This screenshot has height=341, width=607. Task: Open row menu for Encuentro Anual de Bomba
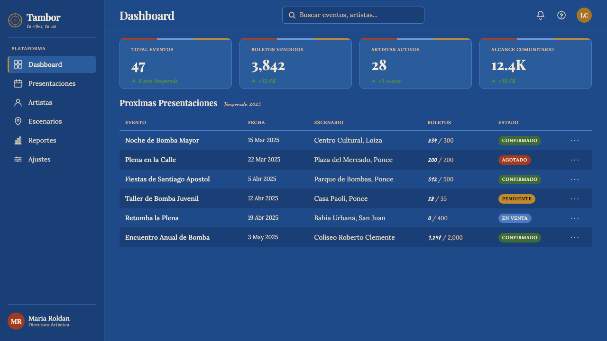coord(575,238)
